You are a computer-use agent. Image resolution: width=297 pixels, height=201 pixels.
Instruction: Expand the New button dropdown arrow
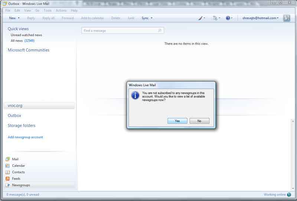click(x=19, y=18)
